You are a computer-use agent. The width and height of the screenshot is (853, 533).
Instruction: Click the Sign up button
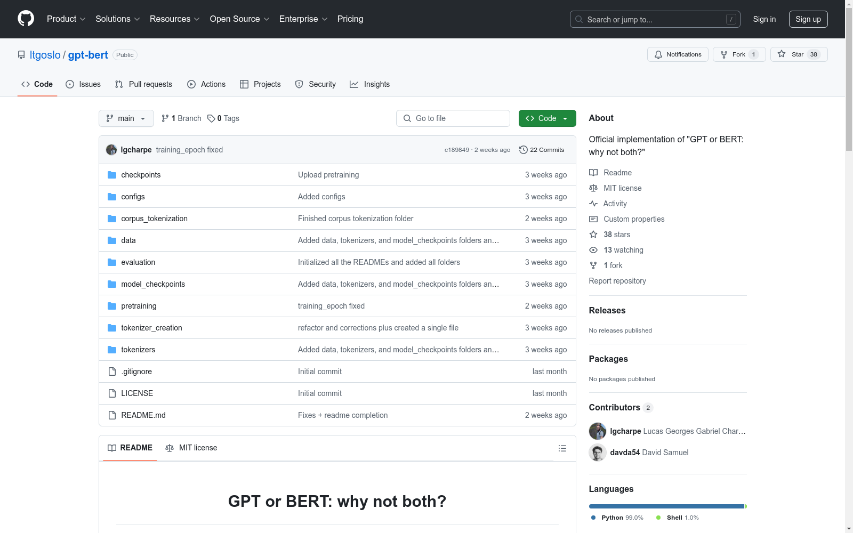(x=808, y=19)
